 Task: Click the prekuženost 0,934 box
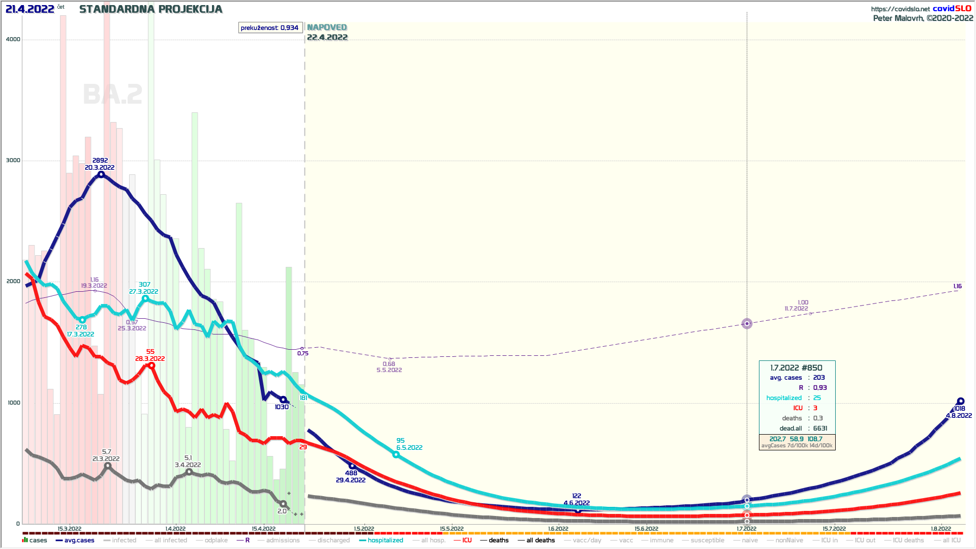[270, 28]
